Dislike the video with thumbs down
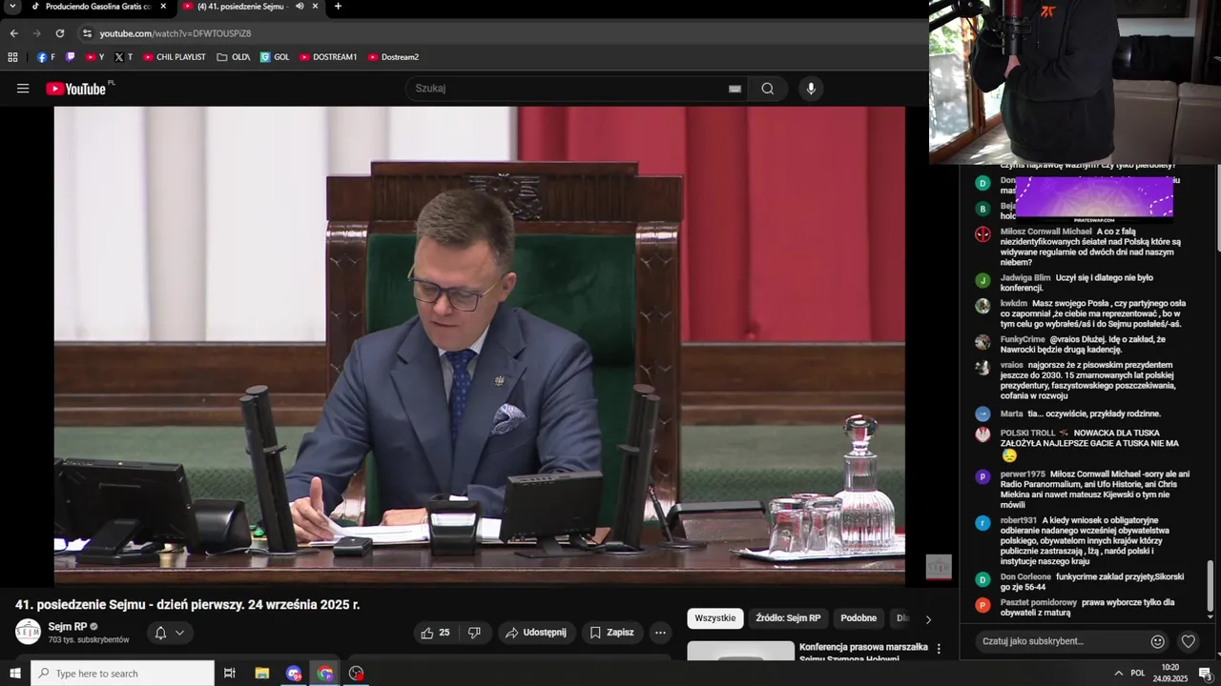This screenshot has height=686, width=1221. tap(474, 633)
